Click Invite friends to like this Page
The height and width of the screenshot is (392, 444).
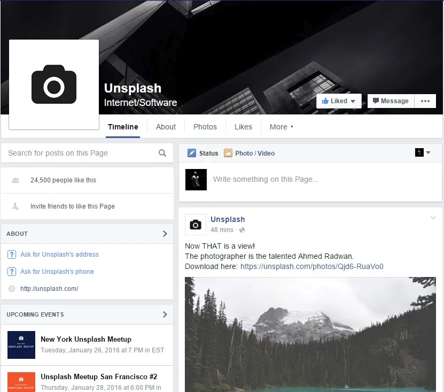coord(73,206)
